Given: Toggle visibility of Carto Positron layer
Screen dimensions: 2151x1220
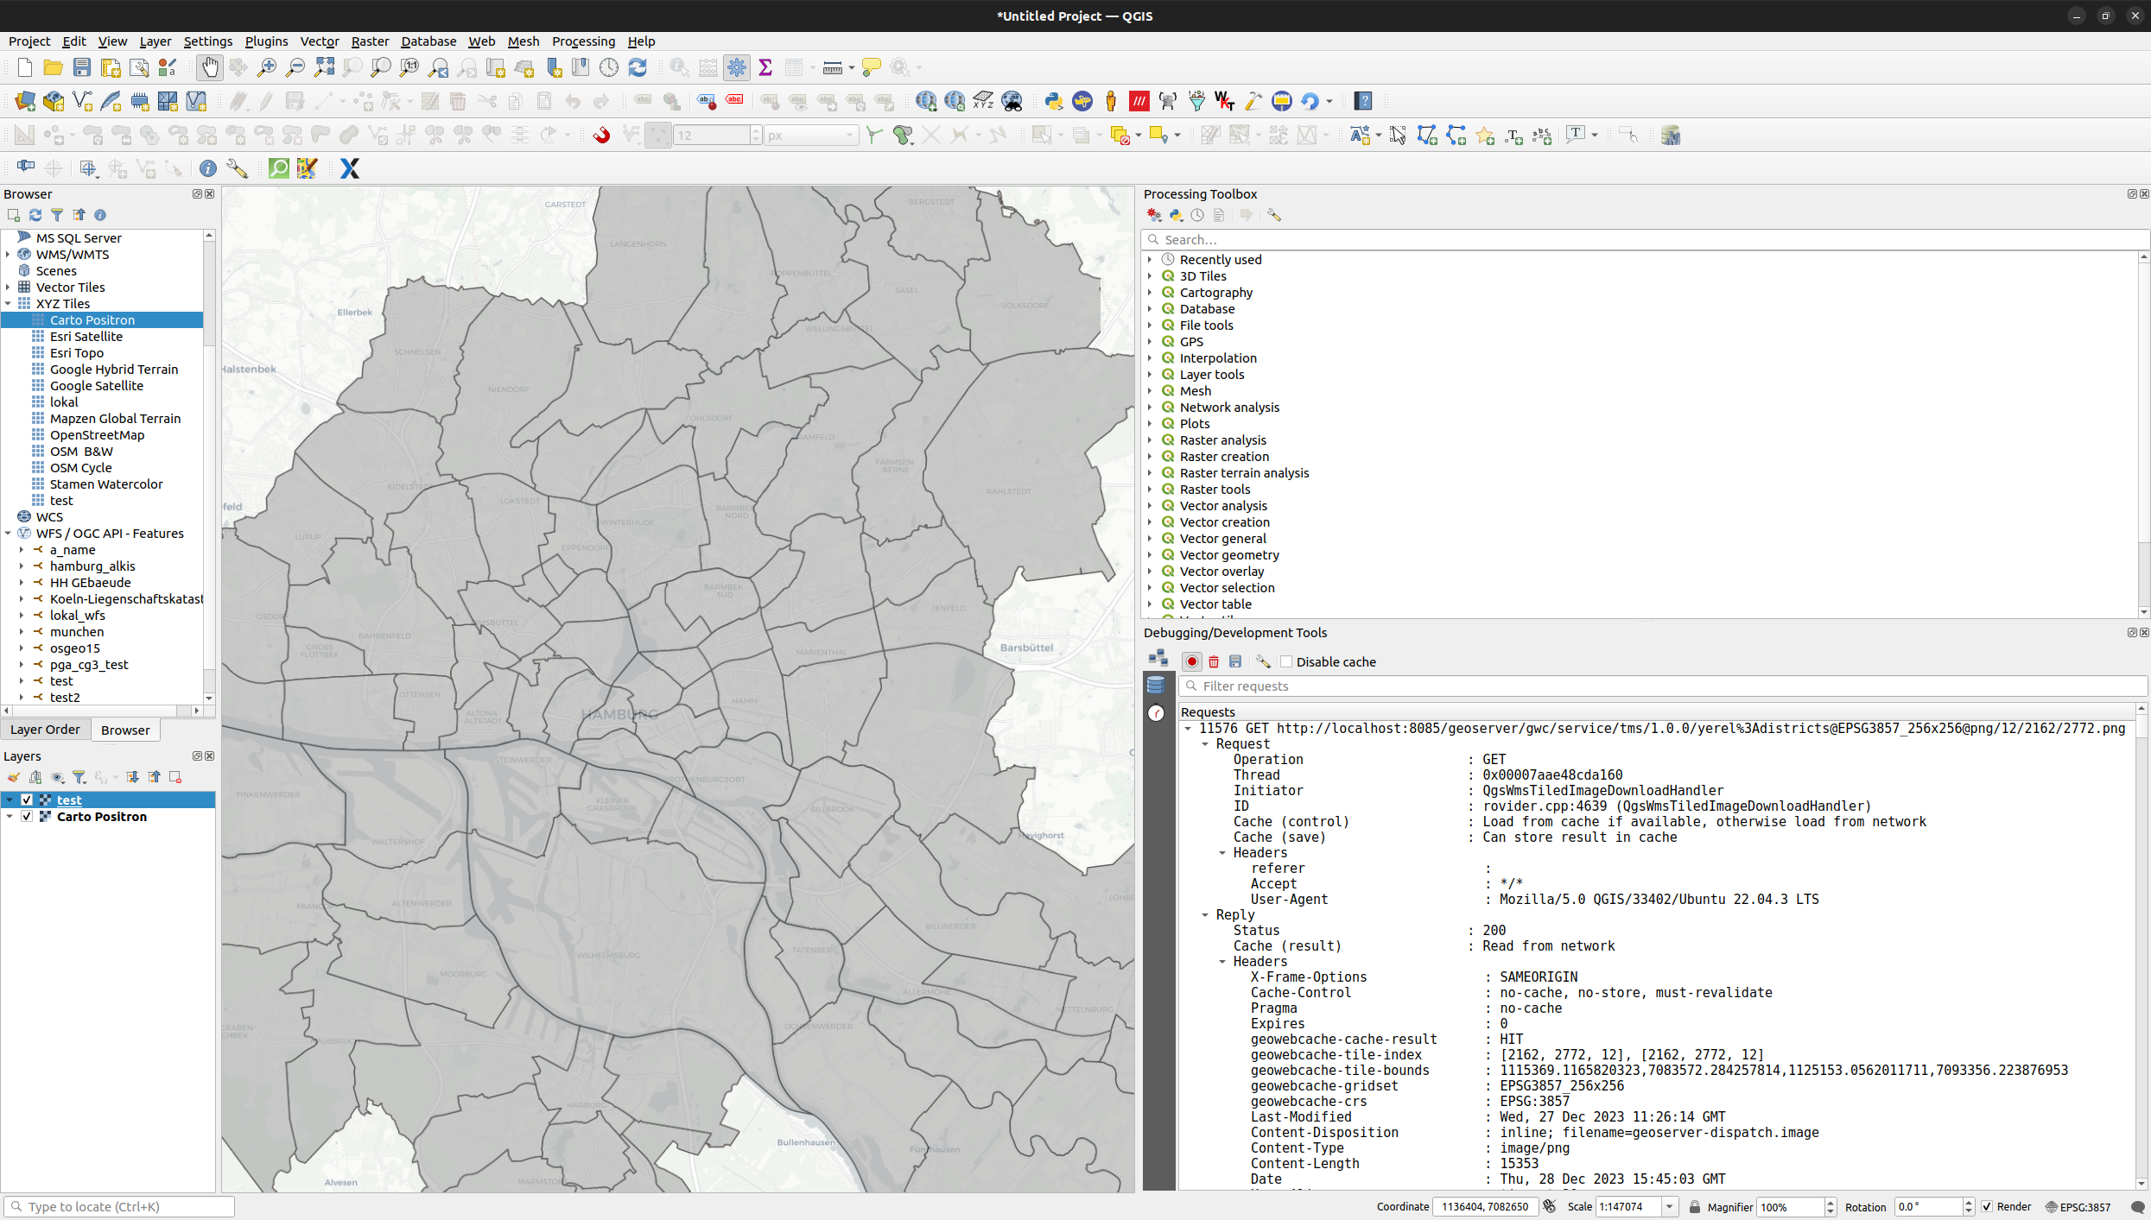Looking at the screenshot, I should pyautogui.click(x=27, y=817).
